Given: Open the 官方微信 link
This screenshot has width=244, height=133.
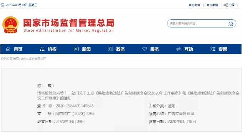Looking at the screenshot, I should click(194, 5).
